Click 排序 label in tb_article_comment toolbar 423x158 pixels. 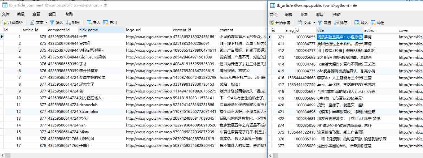pyautogui.click(x=76, y=23)
